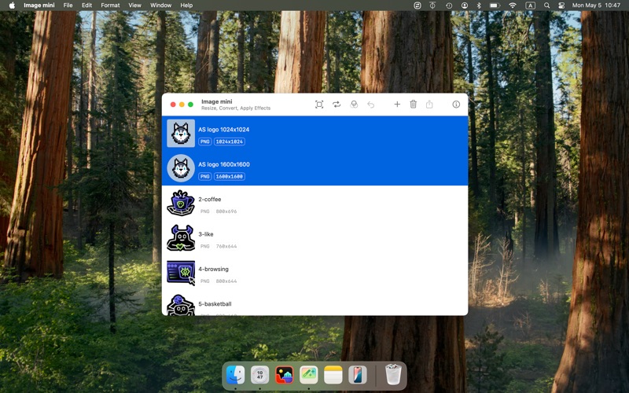This screenshot has width=629, height=393.
Task: Add images with the plus icon
Action: tap(397, 105)
